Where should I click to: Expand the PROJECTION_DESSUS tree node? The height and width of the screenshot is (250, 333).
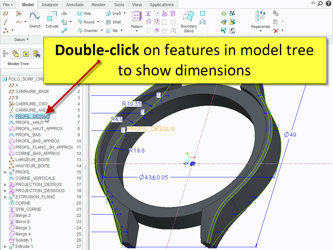[5, 185]
